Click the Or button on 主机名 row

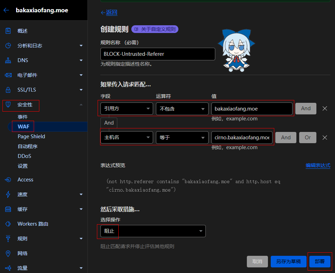(308, 138)
